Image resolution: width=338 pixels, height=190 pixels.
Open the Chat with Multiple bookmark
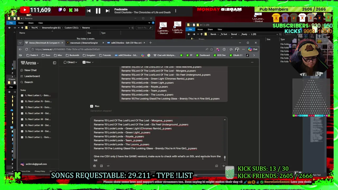click(165, 55)
